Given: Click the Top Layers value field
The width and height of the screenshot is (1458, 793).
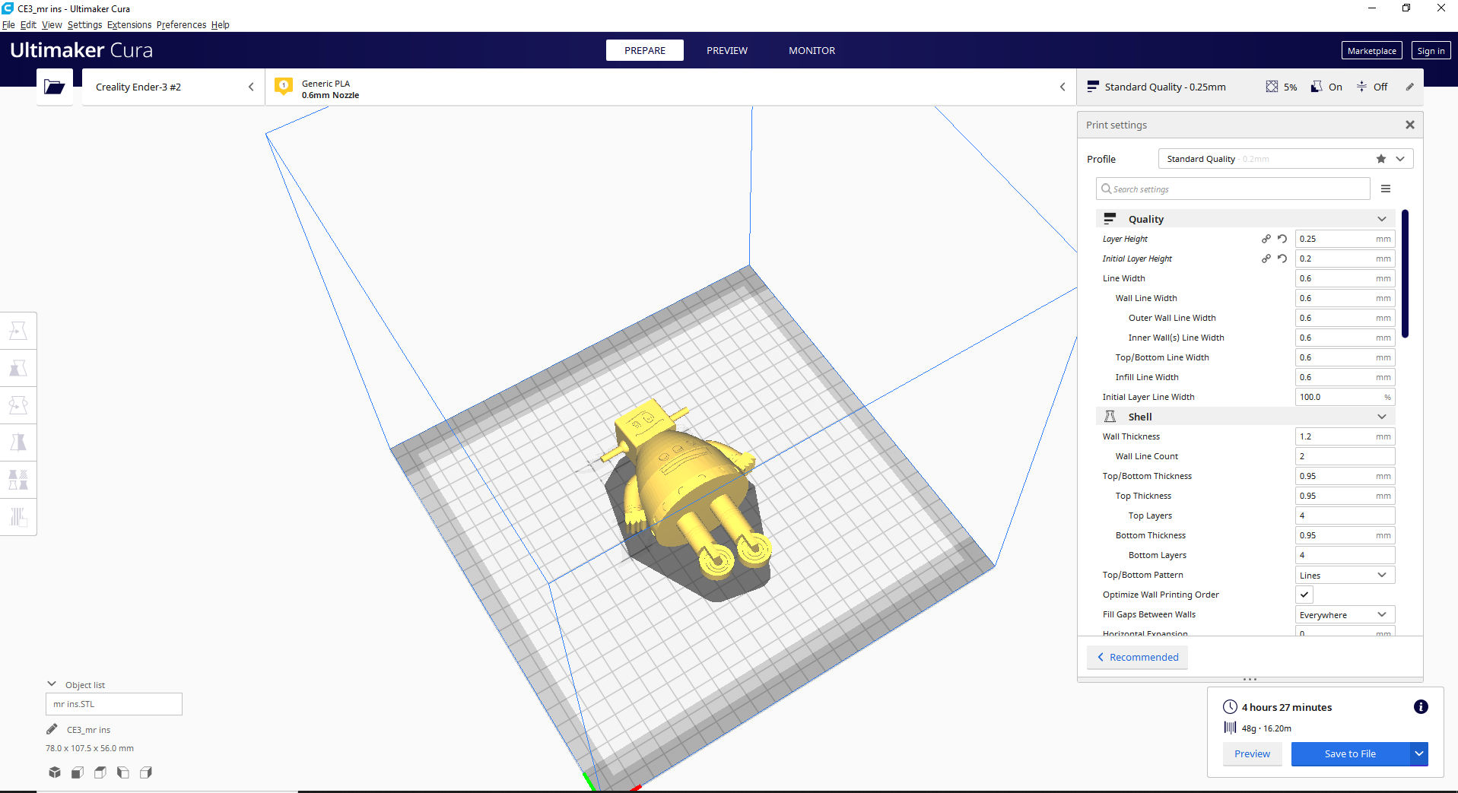Looking at the screenshot, I should (1345, 515).
